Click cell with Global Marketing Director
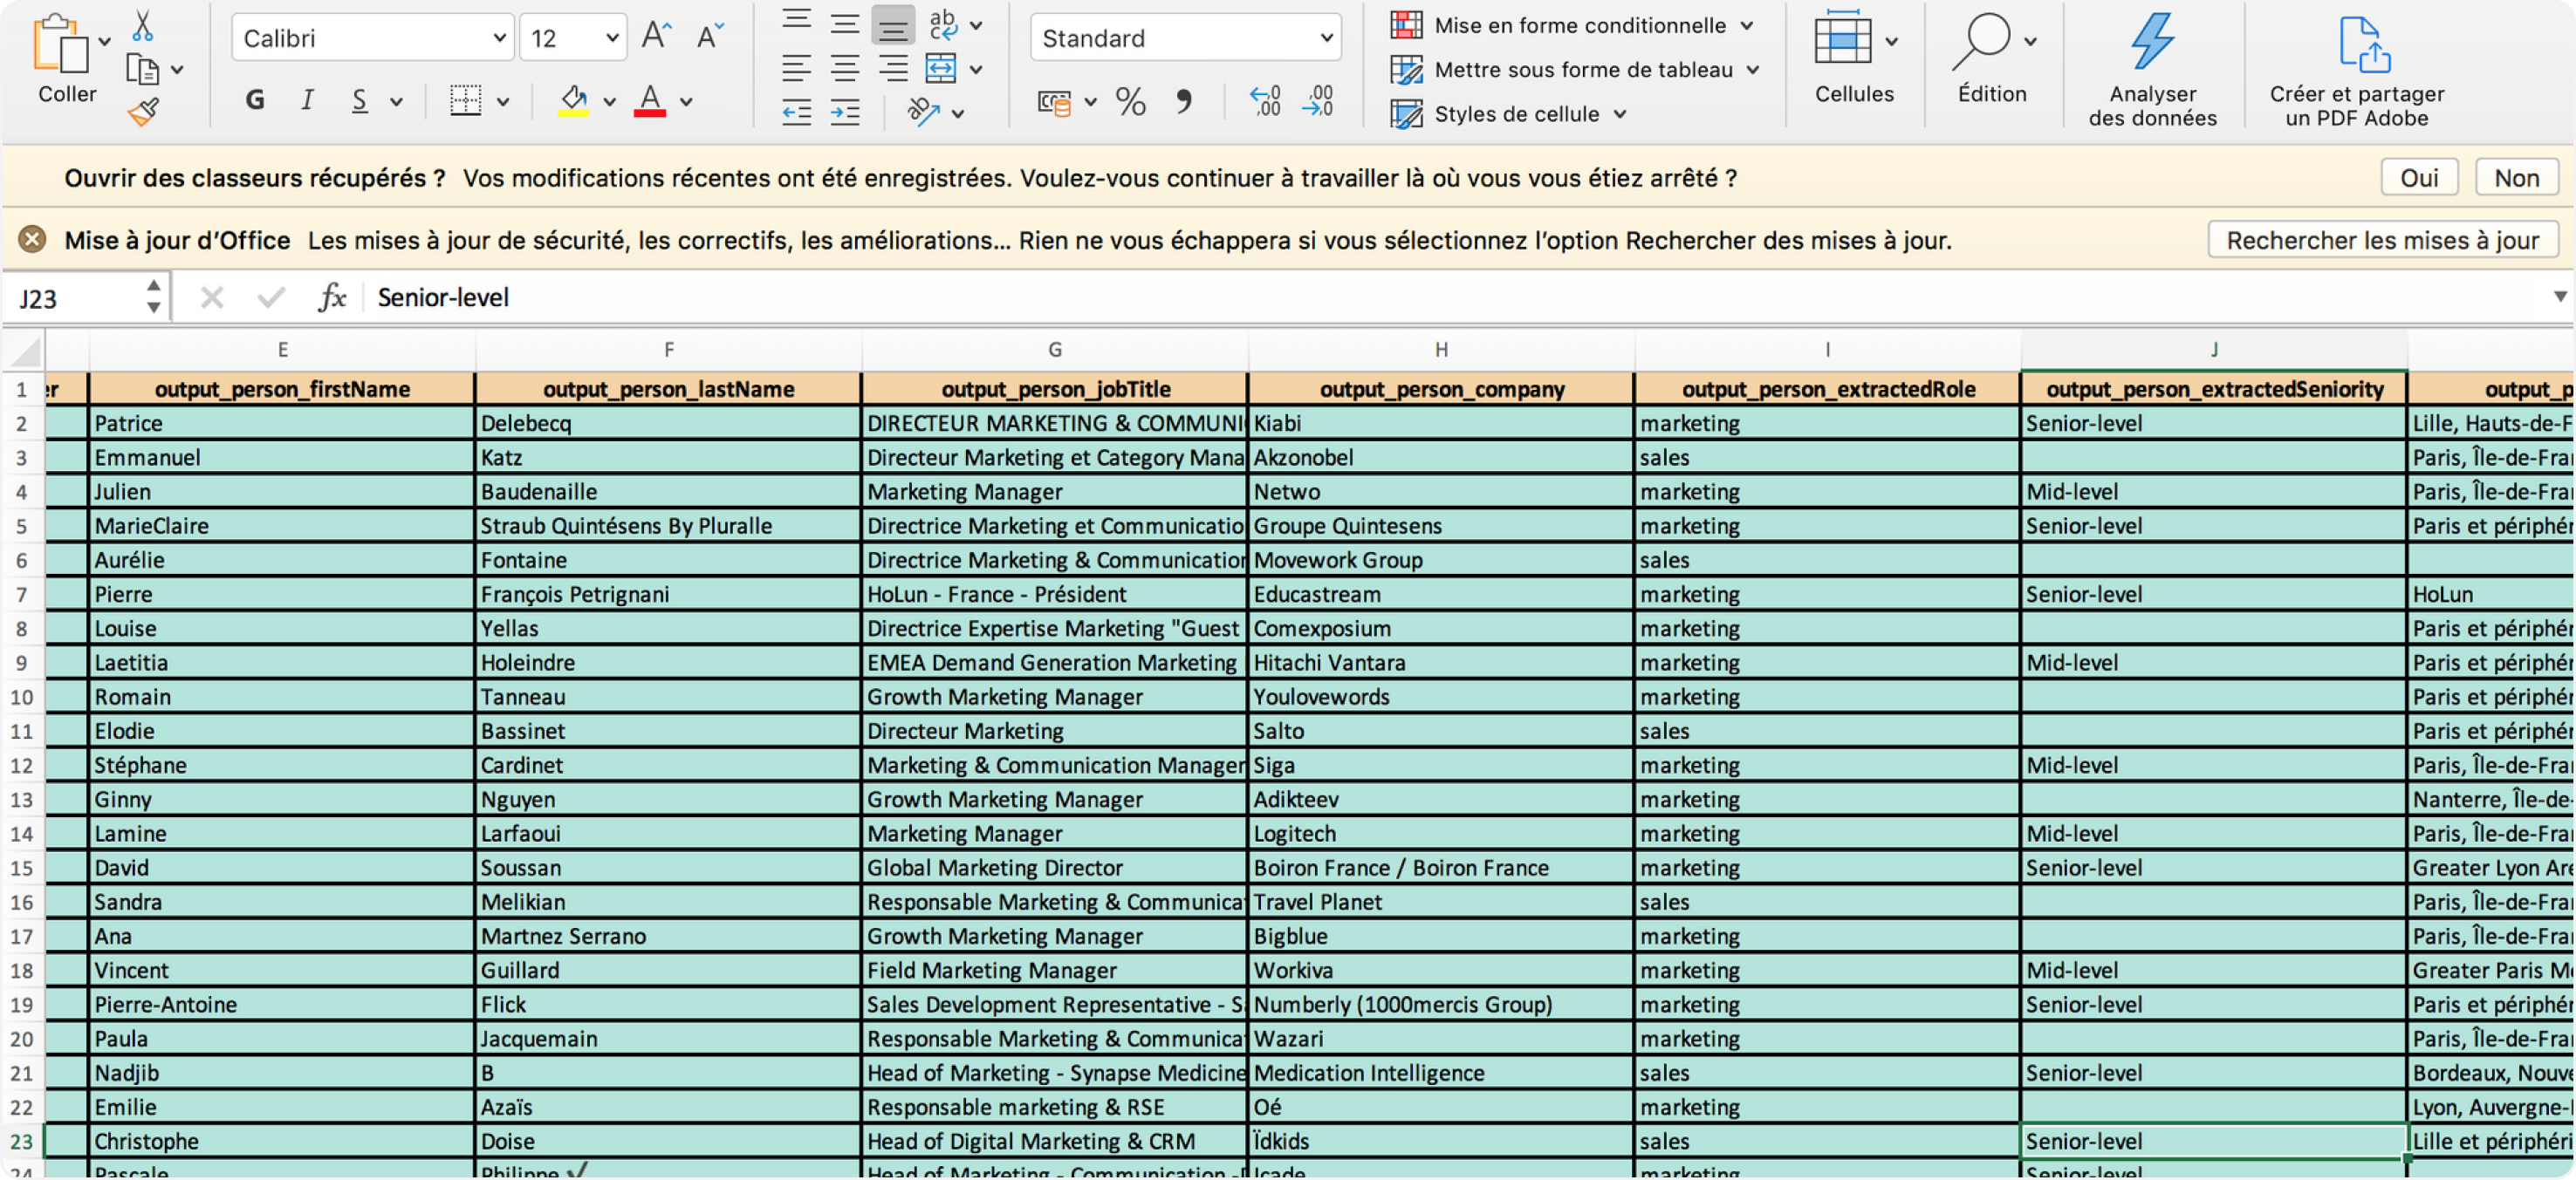 pyautogui.click(x=1055, y=867)
